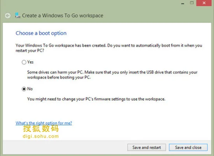Click the gray footer bar beside Save buttons

coord(65,147)
